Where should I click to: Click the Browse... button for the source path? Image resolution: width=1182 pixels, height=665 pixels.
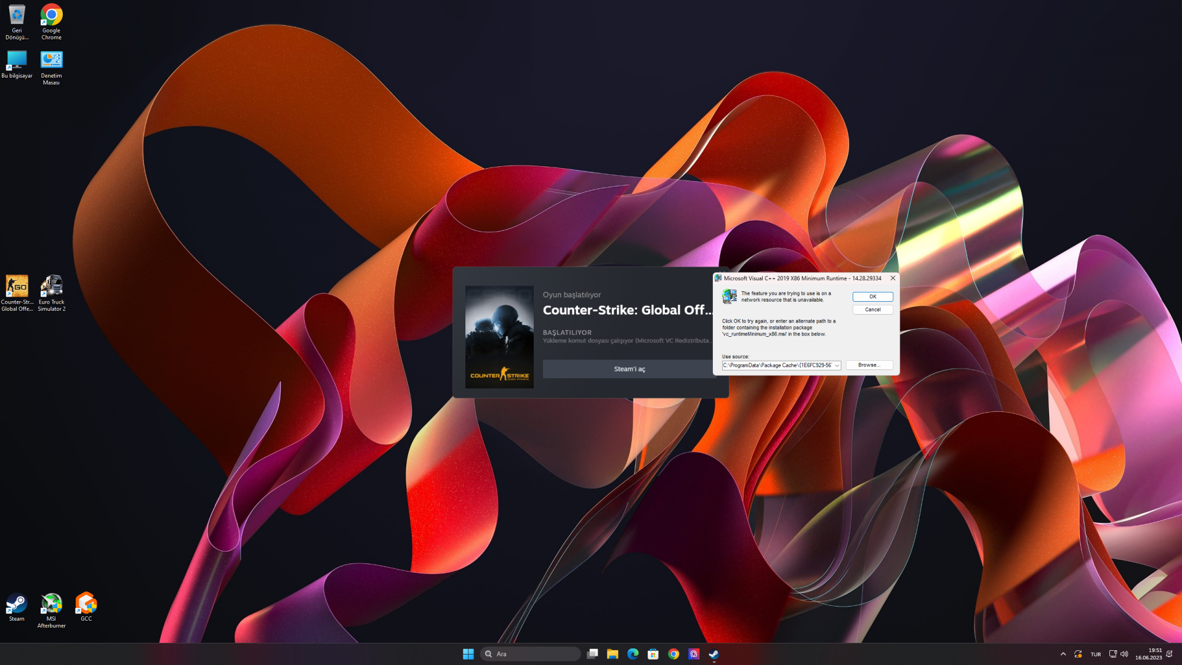point(869,365)
